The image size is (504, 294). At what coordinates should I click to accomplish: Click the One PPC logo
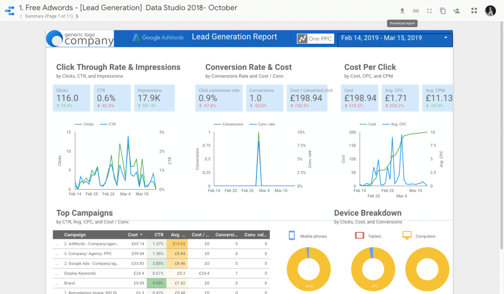tap(315, 38)
